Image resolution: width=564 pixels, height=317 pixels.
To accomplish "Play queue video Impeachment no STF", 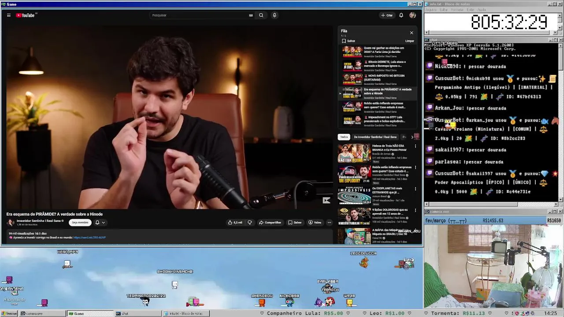I will [377, 121].
